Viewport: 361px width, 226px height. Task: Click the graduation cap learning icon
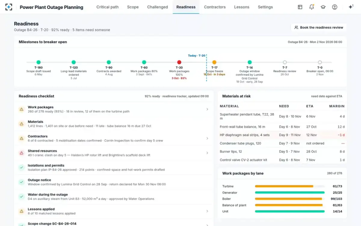coord(323,7)
